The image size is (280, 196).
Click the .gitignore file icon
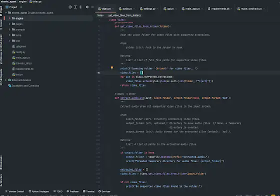pyautogui.click(x=13, y=46)
